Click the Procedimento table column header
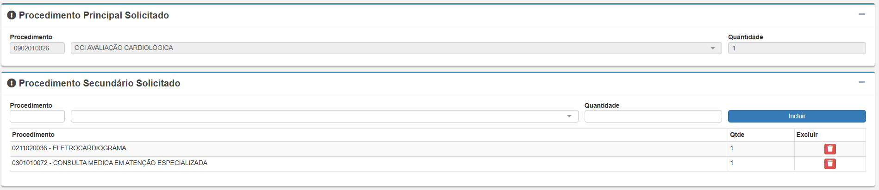 coord(33,135)
